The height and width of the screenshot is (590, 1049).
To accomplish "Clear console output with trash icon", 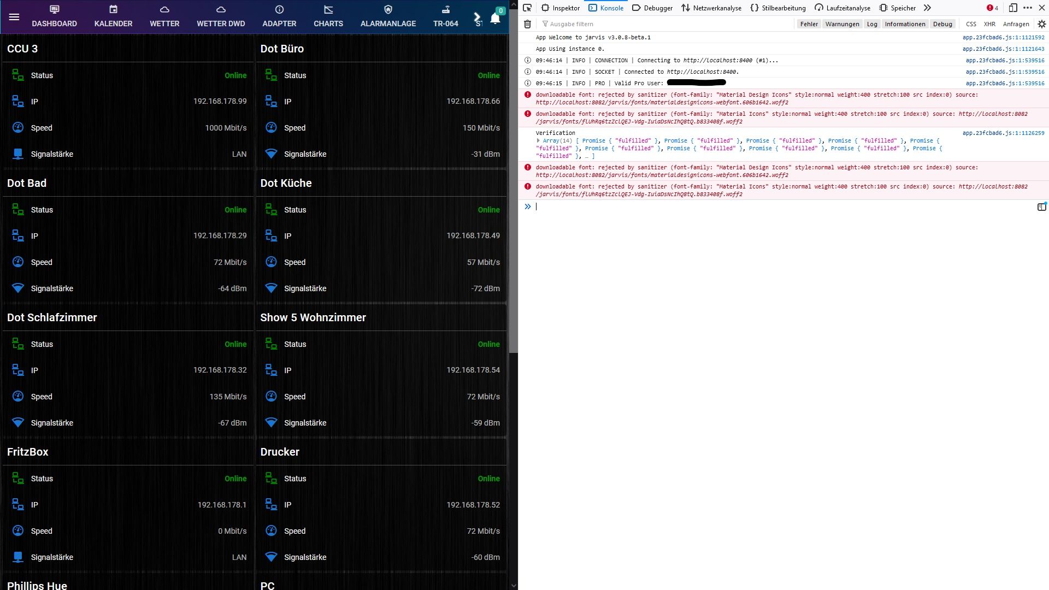I will click(x=527, y=24).
